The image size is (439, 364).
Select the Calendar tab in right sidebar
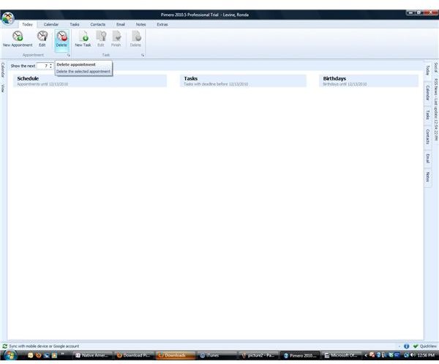(427, 93)
